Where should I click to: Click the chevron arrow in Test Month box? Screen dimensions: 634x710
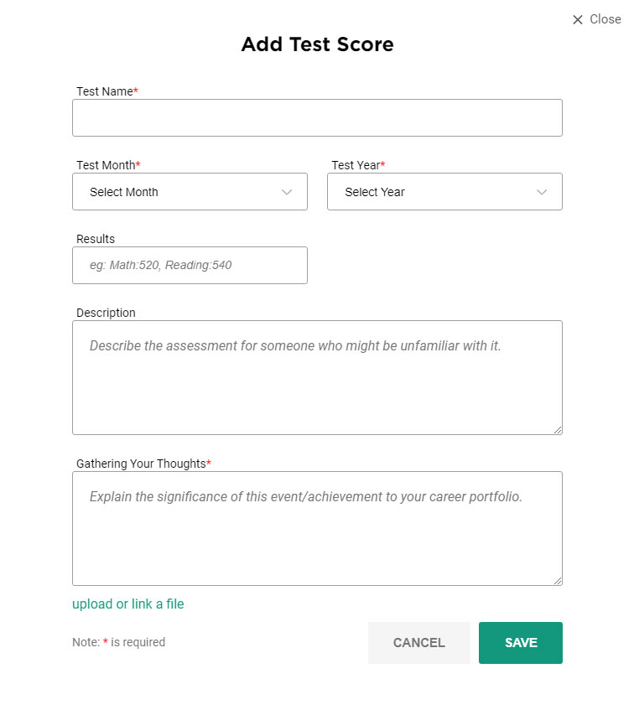287,192
